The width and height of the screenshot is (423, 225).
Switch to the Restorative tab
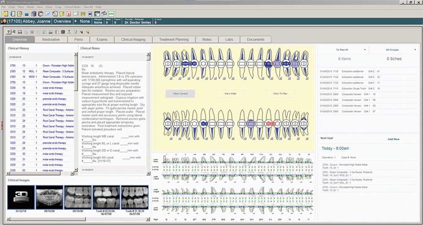coord(51,39)
